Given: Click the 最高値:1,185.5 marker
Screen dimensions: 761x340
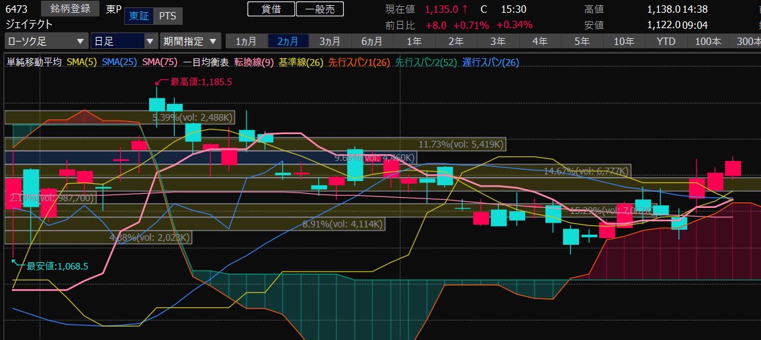Looking at the screenshot, I should (x=200, y=82).
